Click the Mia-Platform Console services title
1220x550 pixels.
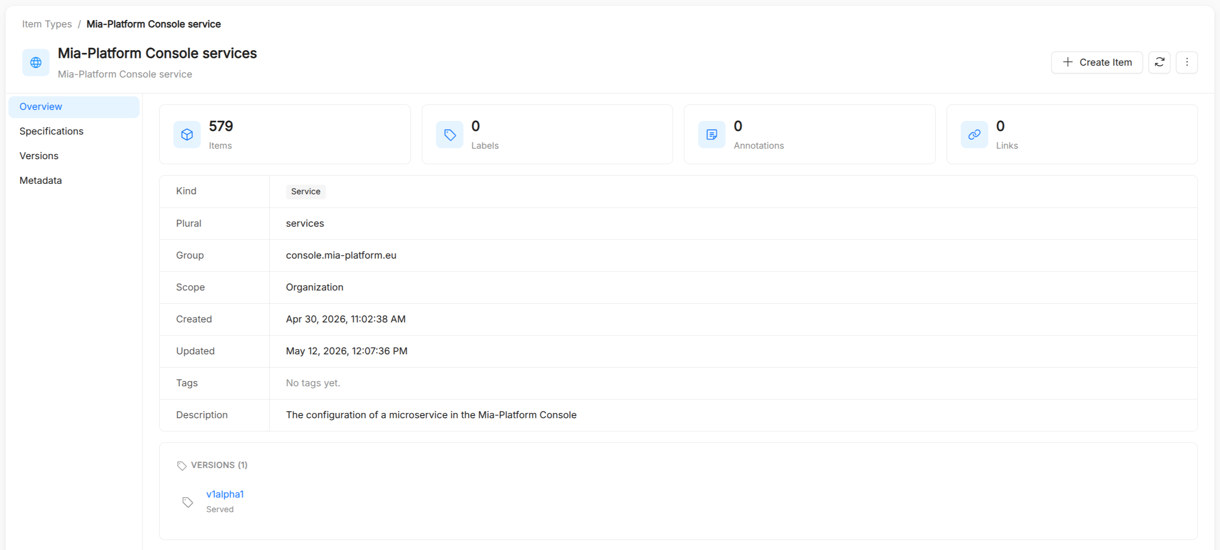pyautogui.click(x=157, y=53)
